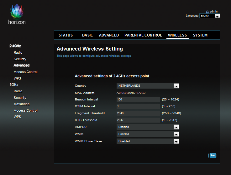Click the Fragment Threshold input field
The height and width of the screenshot is (175, 231).
(138, 113)
